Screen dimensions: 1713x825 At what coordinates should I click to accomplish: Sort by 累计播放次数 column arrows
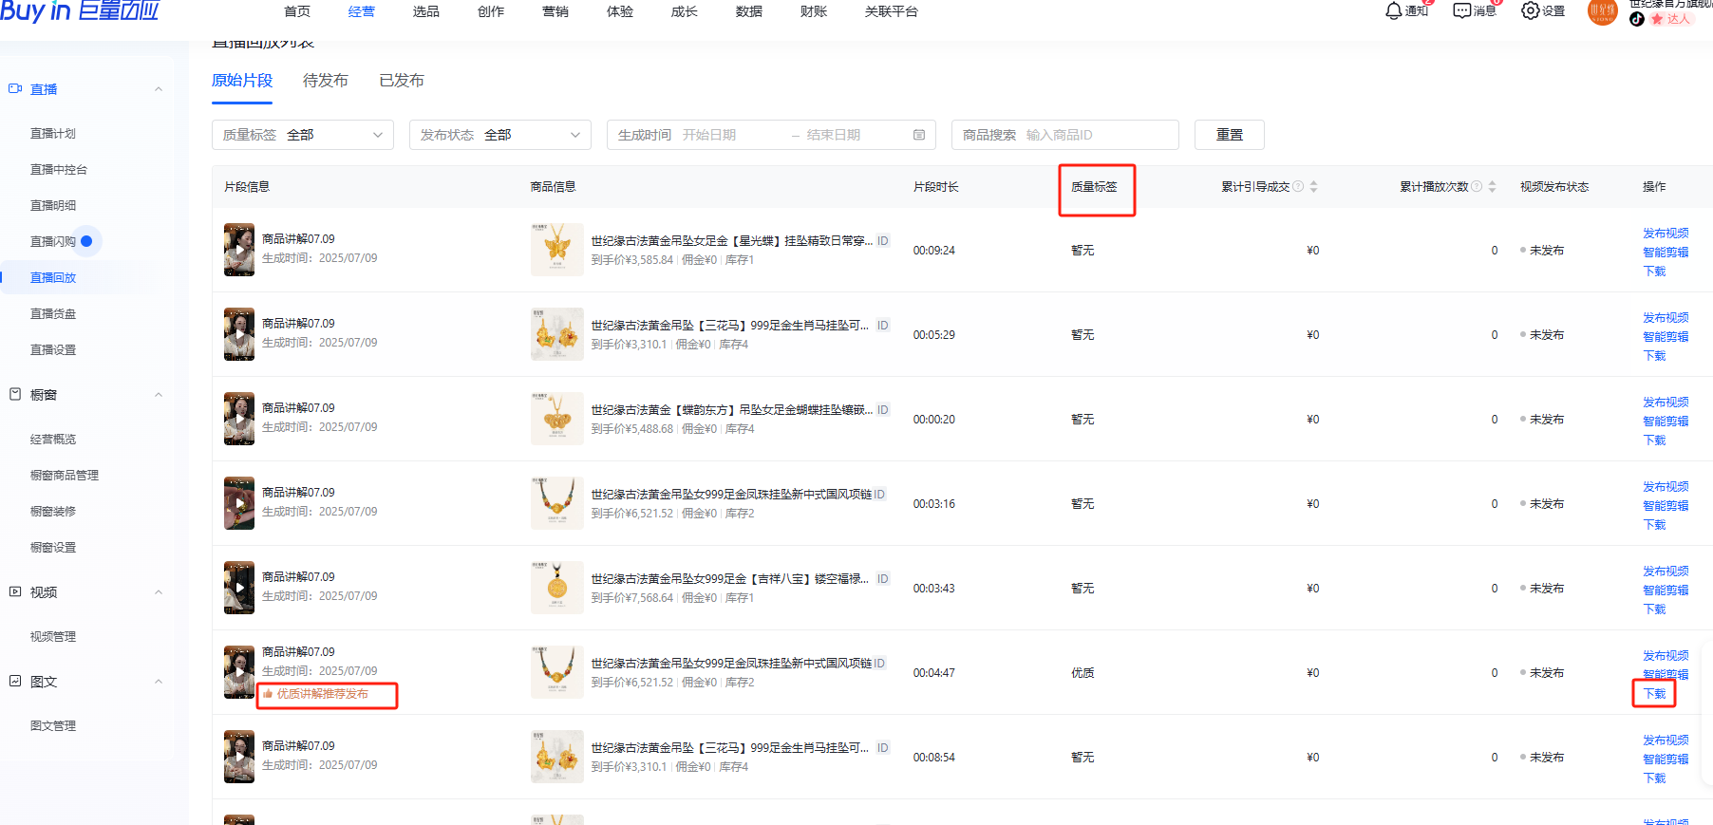tap(1492, 186)
